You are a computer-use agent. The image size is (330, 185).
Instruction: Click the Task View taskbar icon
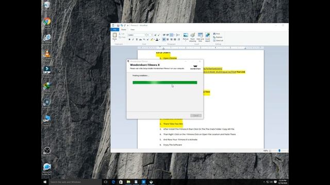pos(106,182)
